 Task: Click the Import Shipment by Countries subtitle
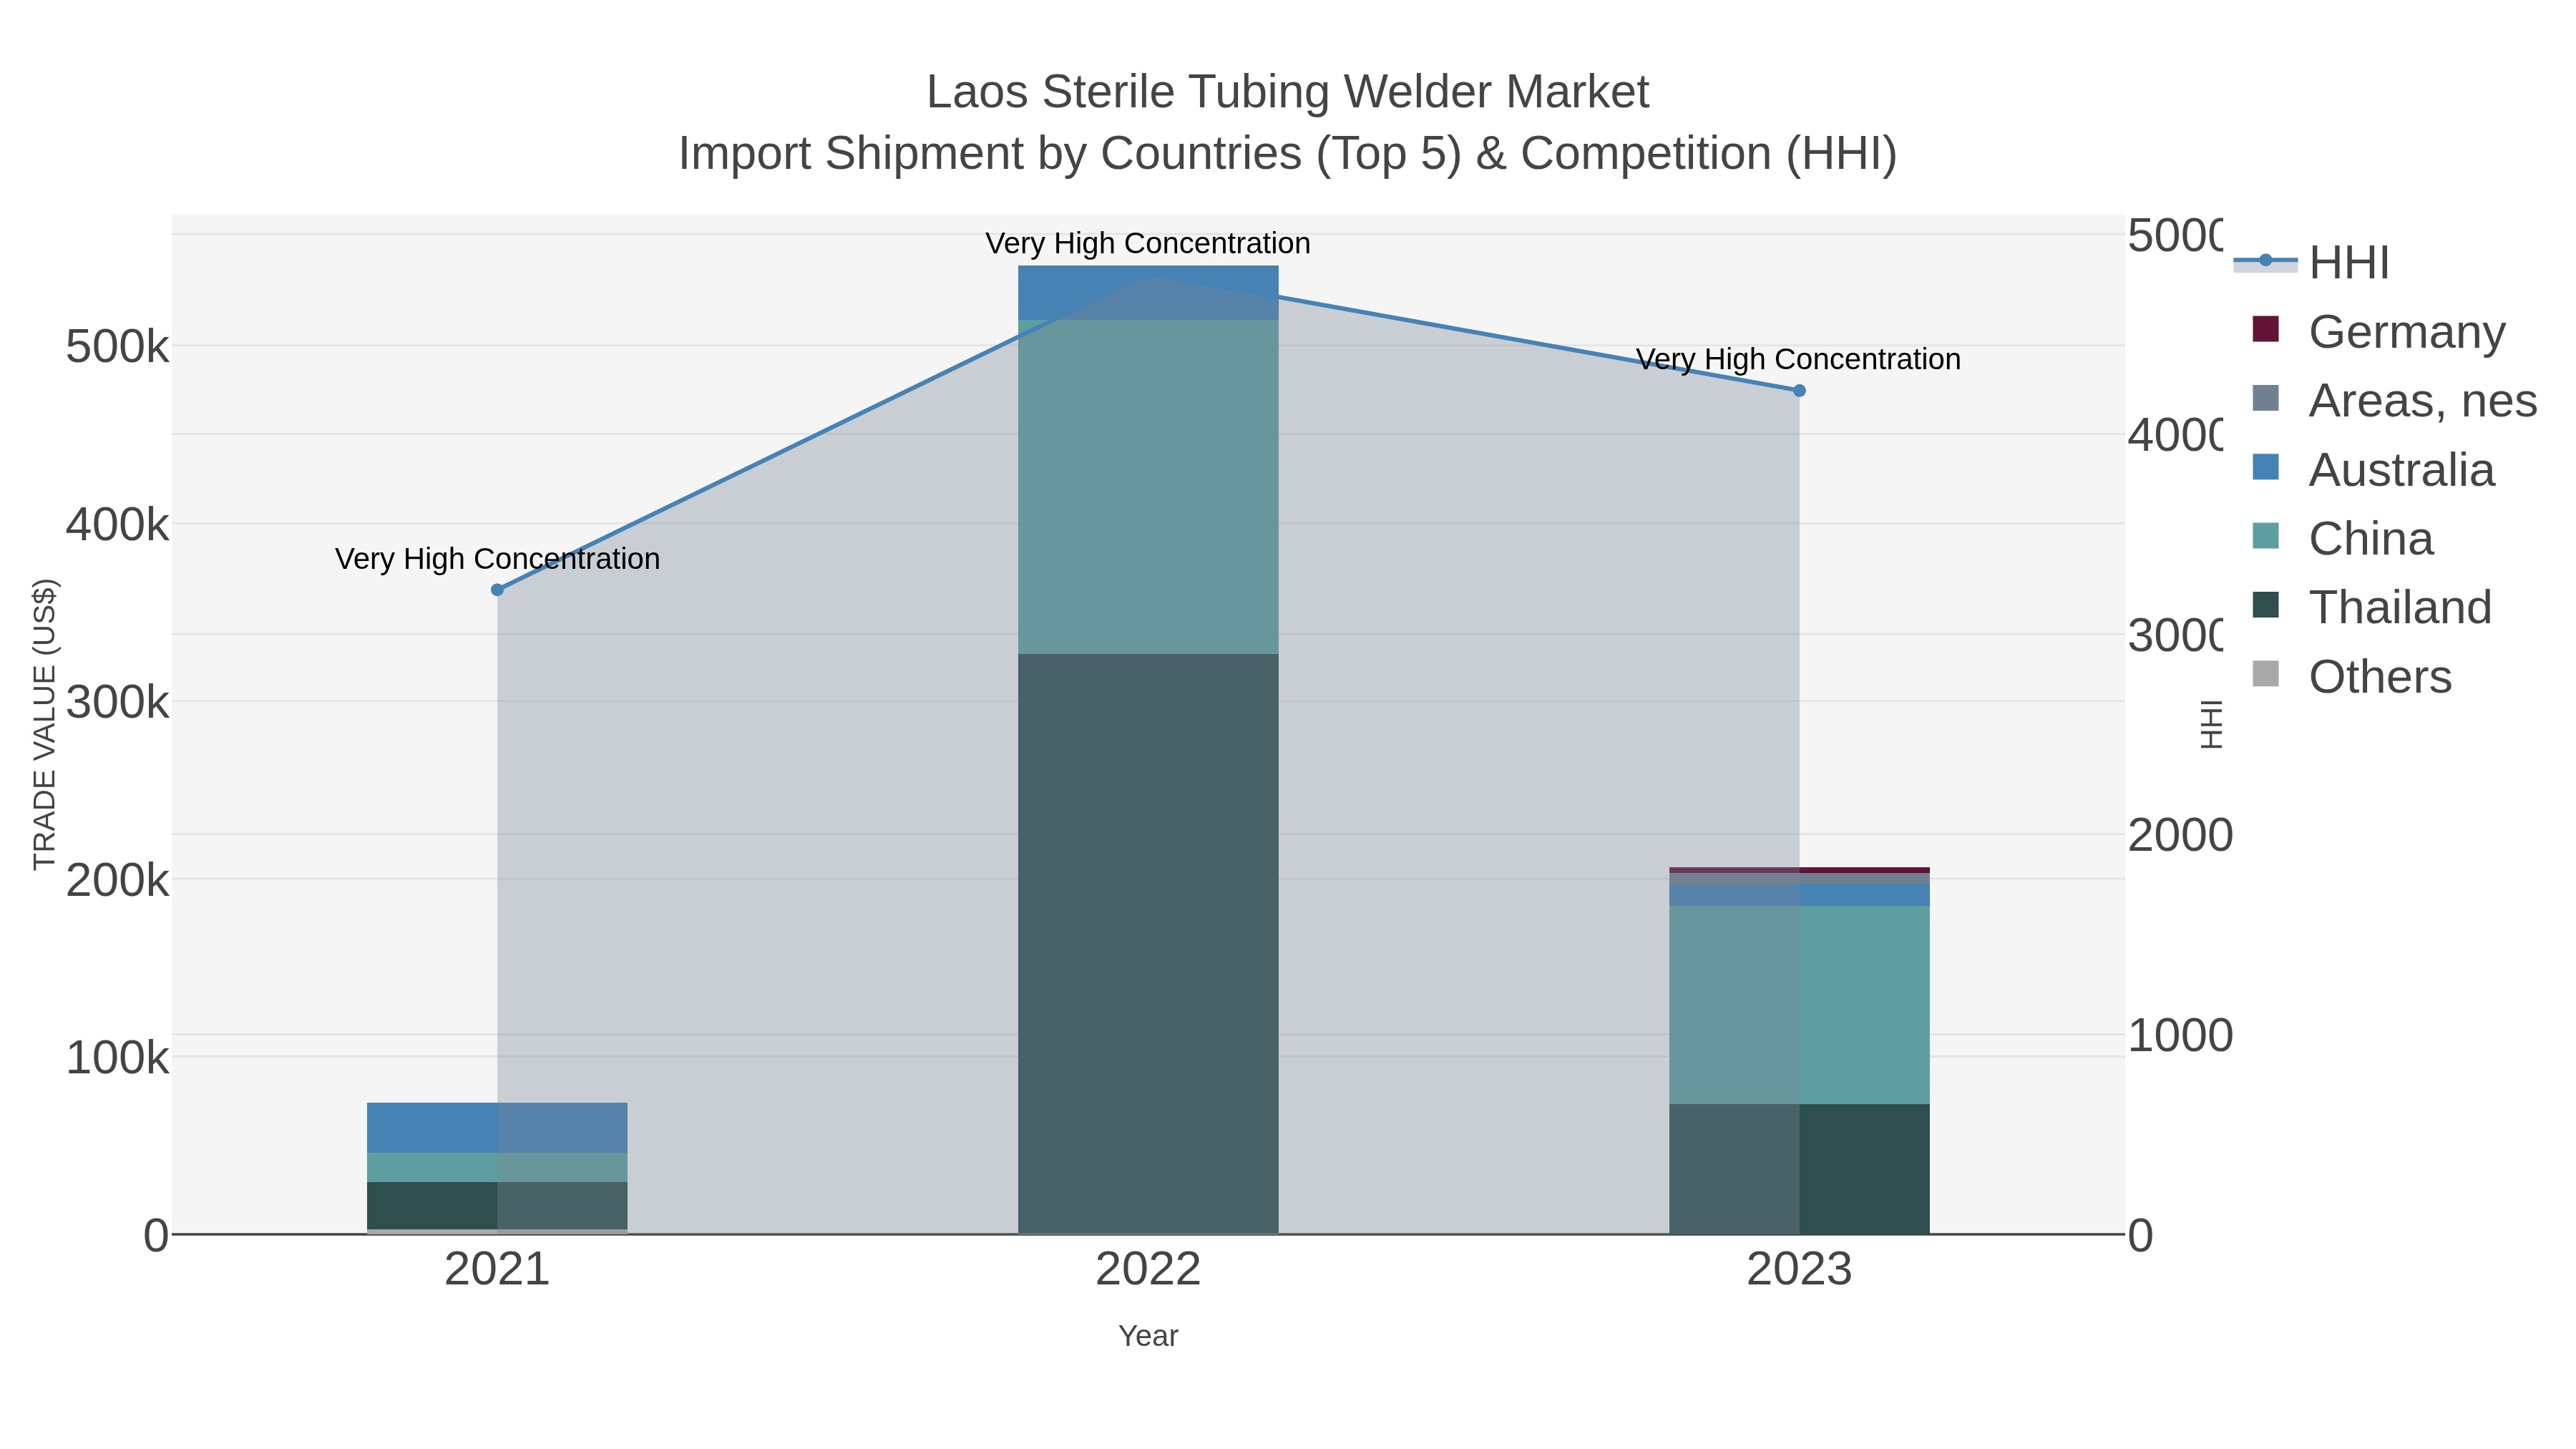[1287, 154]
